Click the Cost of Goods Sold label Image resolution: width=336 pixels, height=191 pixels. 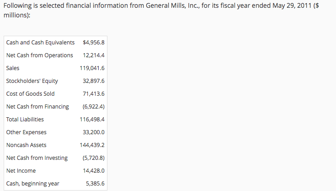30,94
